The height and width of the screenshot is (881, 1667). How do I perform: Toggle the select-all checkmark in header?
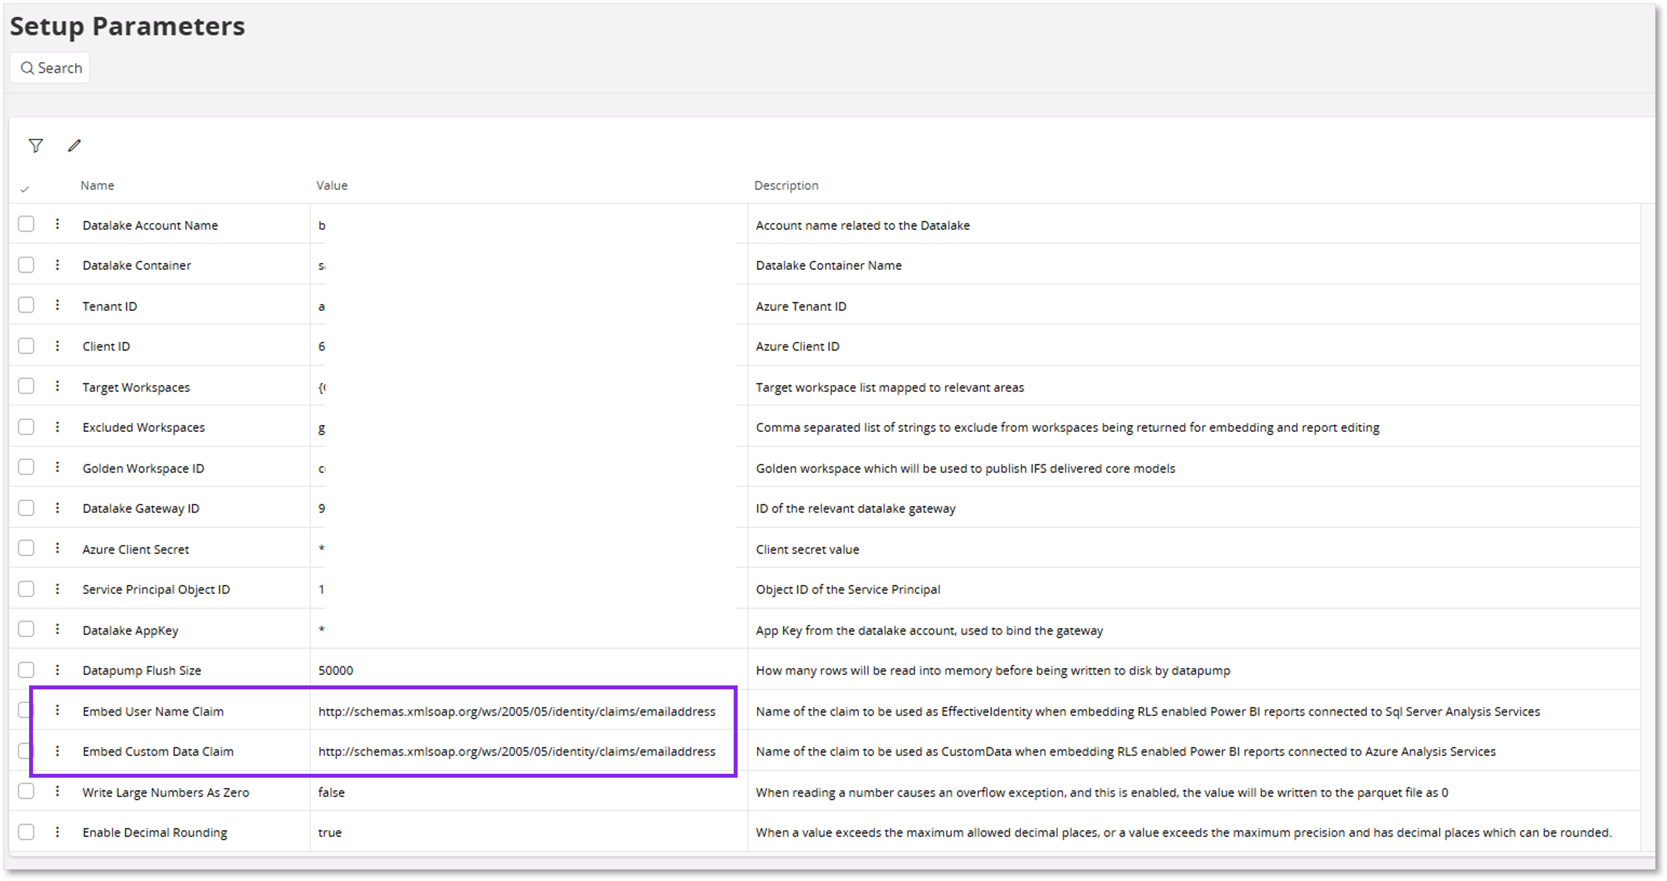[x=25, y=189]
